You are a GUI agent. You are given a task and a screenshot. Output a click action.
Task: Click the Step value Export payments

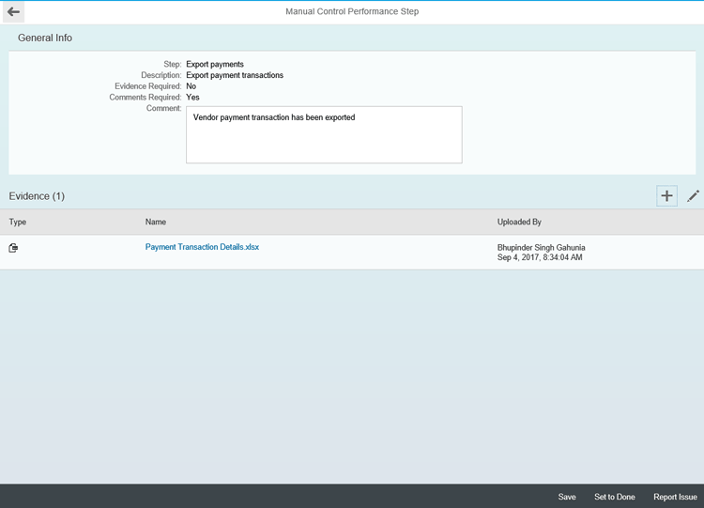click(x=215, y=64)
